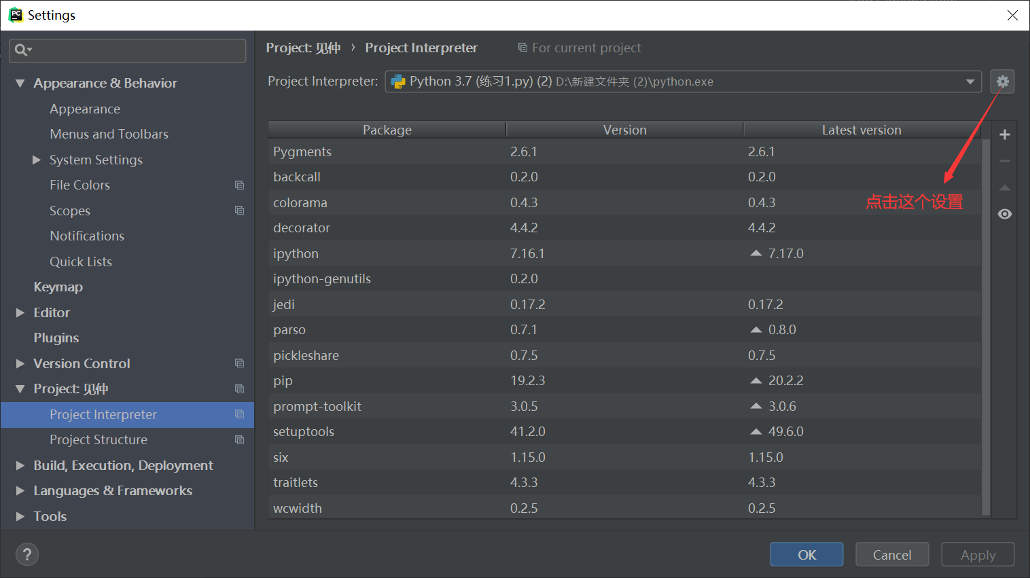Click Project: 见仲 breadcrumb

pyautogui.click(x=303, y=48)
